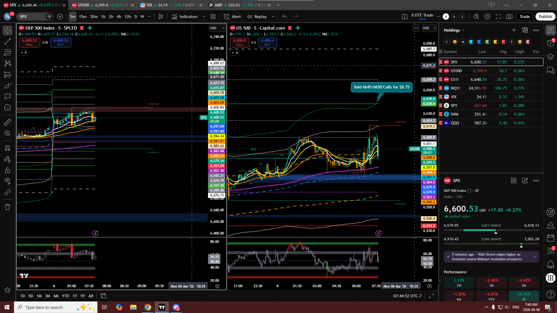Open the Wall Street edges higher news link
This screenshot has width=557, height=313.
pos(491,257)
